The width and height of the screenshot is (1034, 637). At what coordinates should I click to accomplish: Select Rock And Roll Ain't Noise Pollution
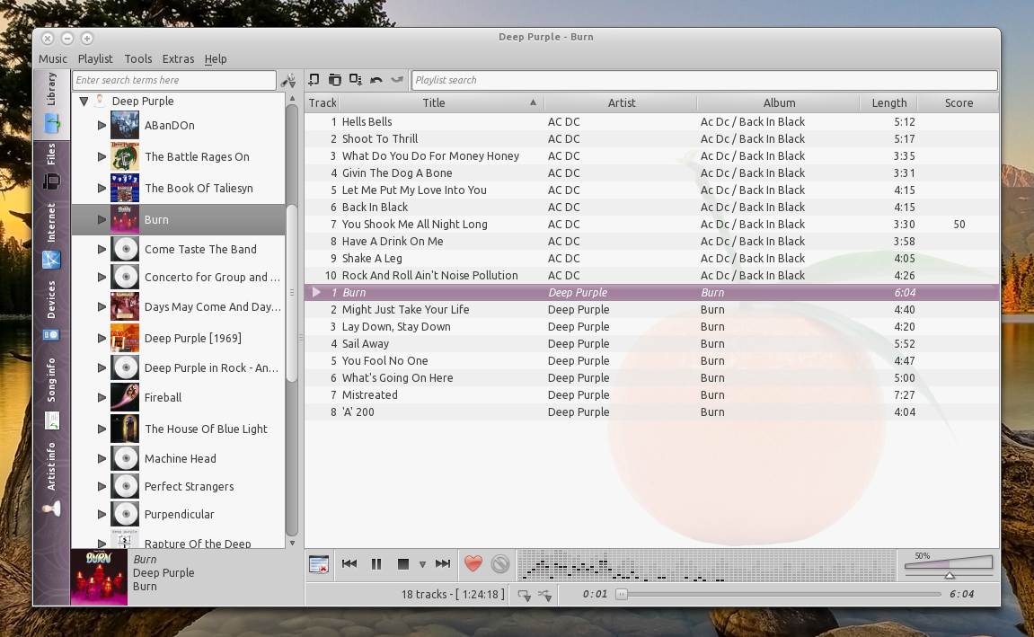651,276
